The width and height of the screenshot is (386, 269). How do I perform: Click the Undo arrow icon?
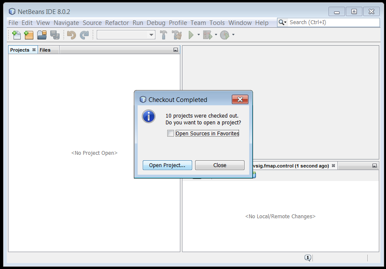click(72, 35)
